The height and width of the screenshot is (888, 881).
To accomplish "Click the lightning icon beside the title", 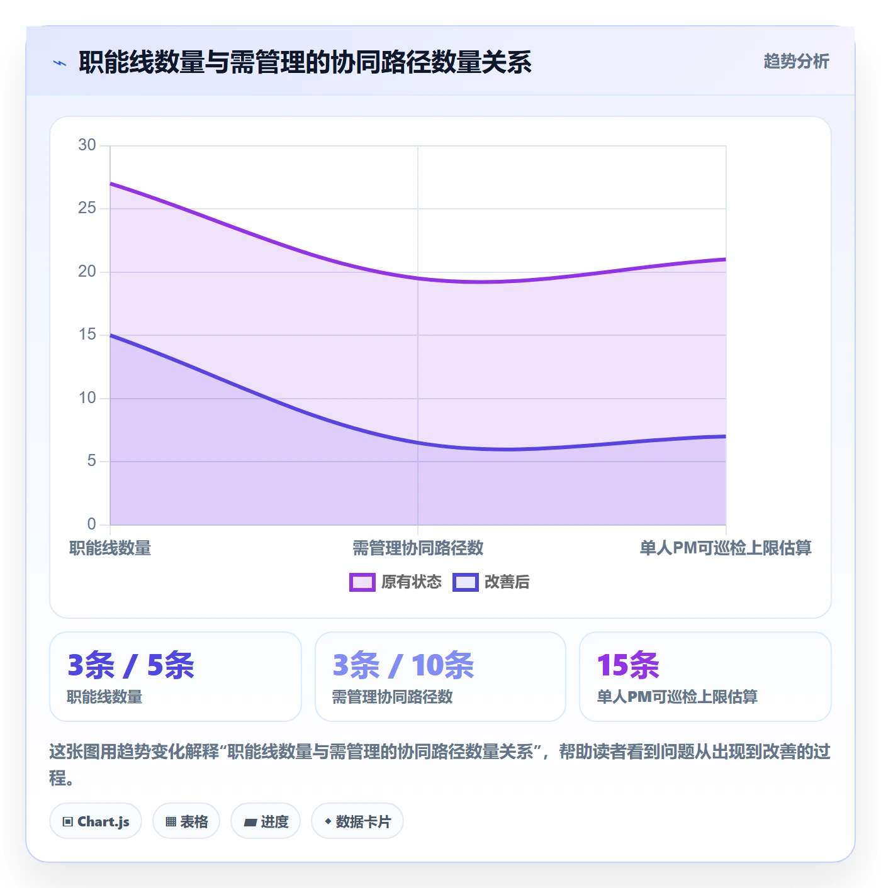I will tap(60, 63).
